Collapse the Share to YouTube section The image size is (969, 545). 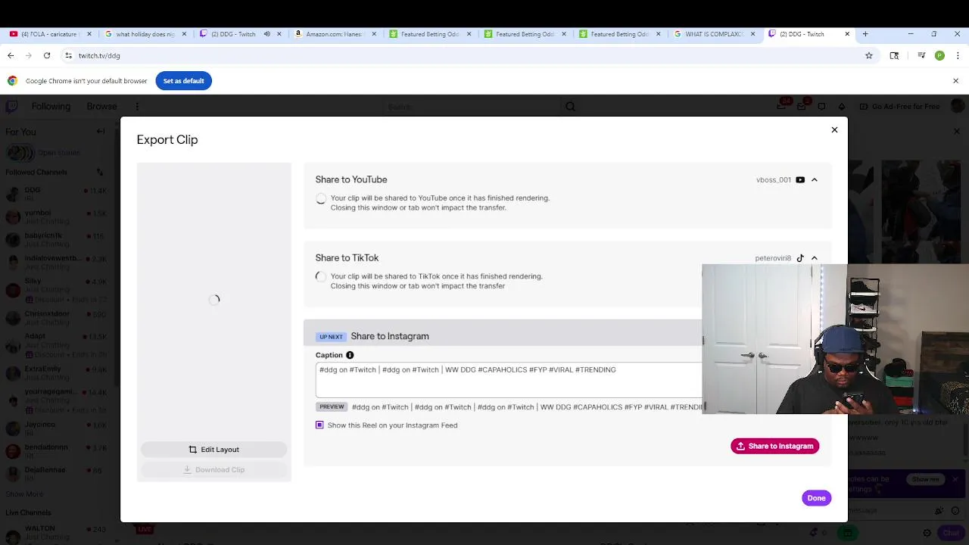[x=815, y=180]
